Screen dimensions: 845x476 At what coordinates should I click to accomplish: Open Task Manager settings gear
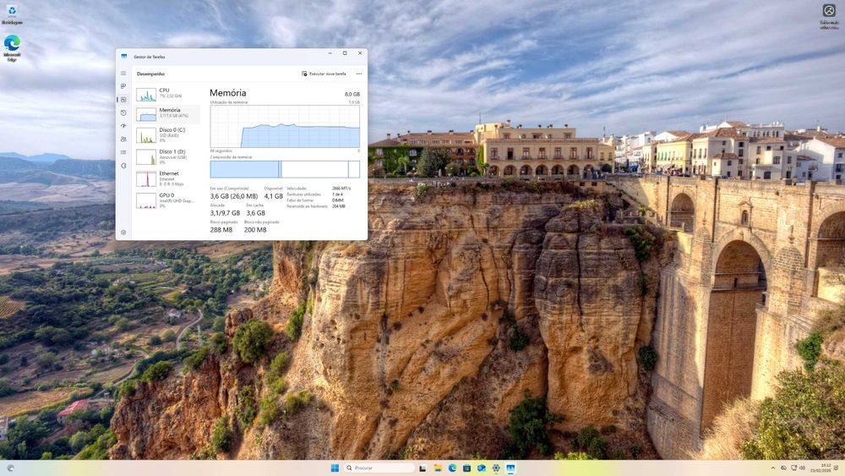click(x=123, y=233)
